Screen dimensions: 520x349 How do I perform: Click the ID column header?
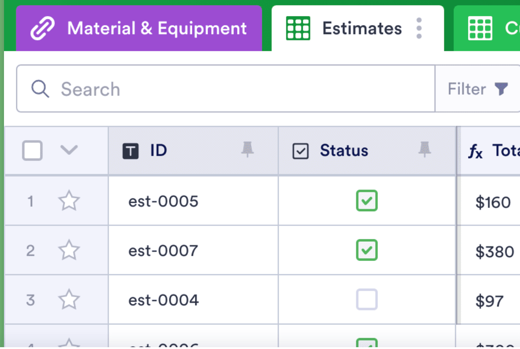[193, 151]
